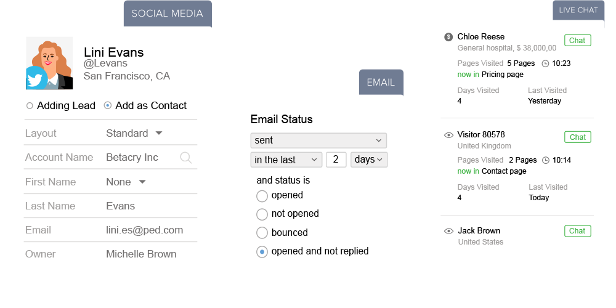Open the Layout Standard dropdown
This screenshot has height=308, width=616.
point(134,133)
